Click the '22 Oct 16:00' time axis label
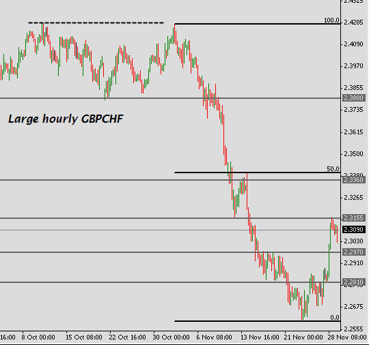369x345 pixels. tap(127, 337)
